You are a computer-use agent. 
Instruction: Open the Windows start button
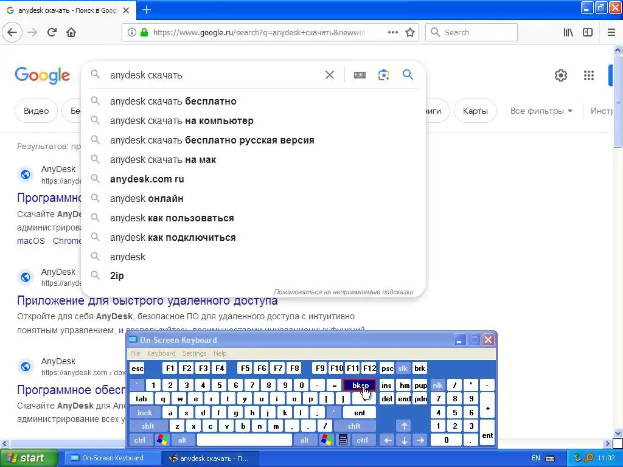(x=29, y=458)
